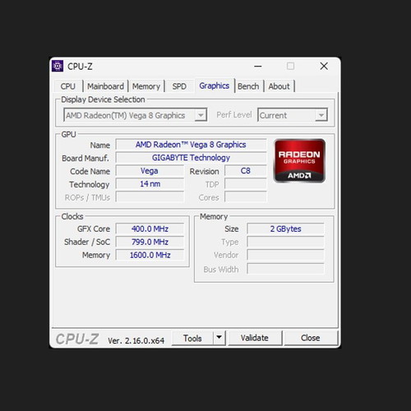Select the Graphics tab
The width and height of the screenshot is (411, 411).
[215, 85]
